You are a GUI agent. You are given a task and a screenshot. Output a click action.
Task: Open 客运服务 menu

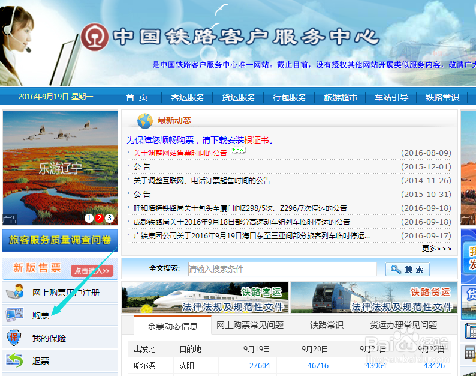tap(187, 97)
